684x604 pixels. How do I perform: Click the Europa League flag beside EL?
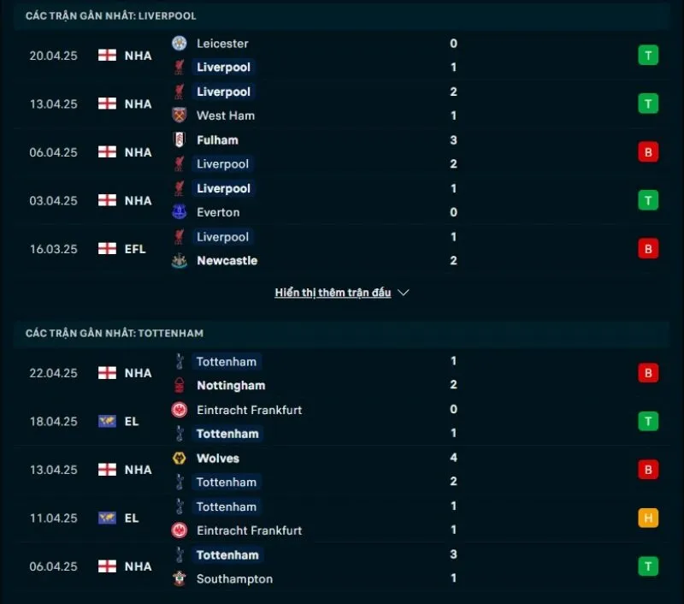click(x=107, y=421)
